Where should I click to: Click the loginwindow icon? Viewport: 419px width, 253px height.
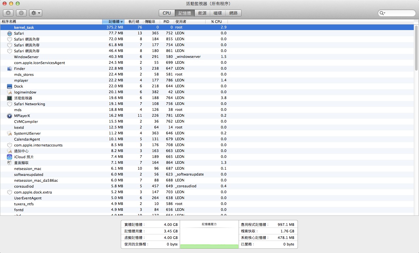coord(9,92)
